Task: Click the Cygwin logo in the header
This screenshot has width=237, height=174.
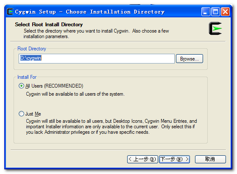Action: (215, 28)
